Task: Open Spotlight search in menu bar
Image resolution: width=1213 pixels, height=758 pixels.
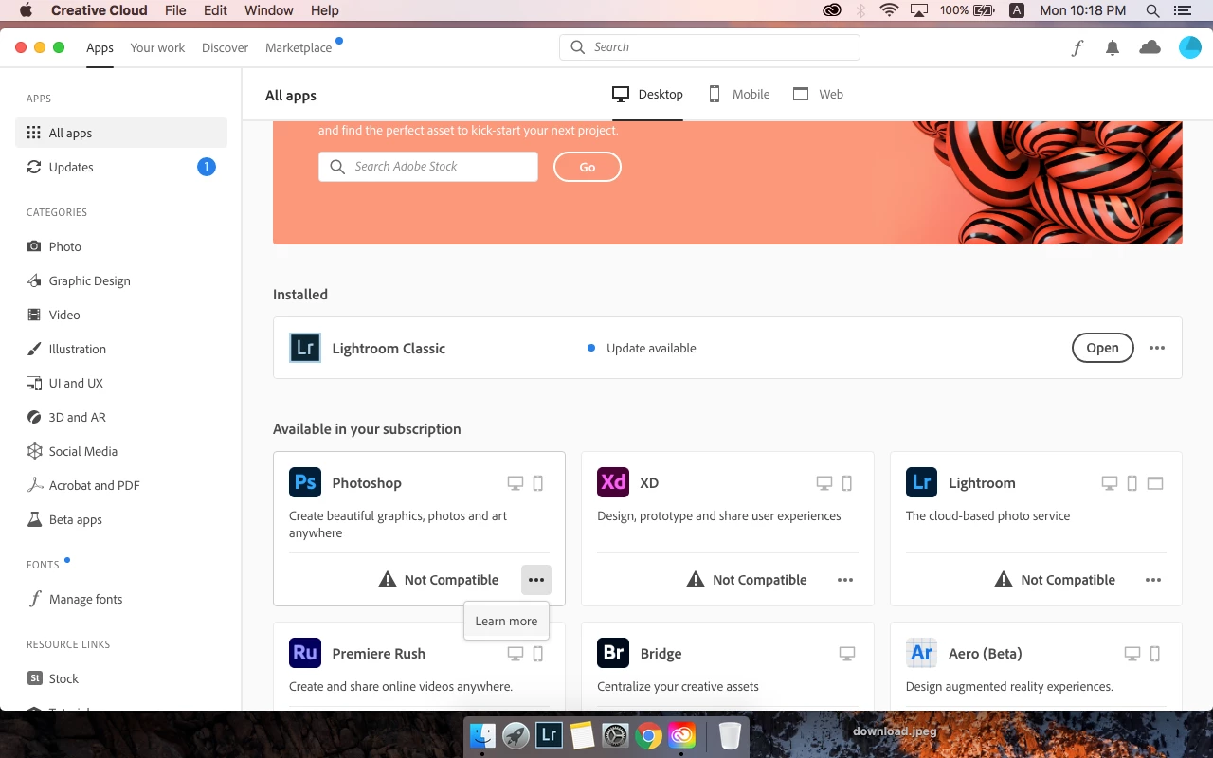Action: click(x=1152, y=10)
